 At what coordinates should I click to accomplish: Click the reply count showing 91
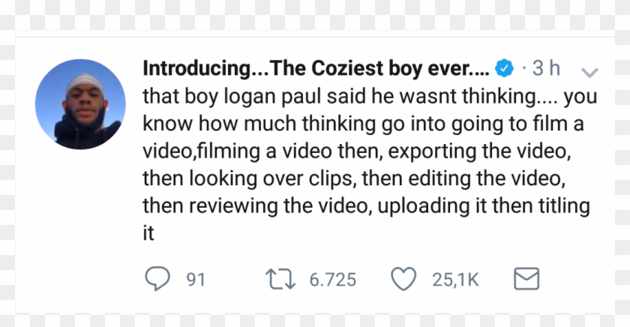[x=196, y=280]
